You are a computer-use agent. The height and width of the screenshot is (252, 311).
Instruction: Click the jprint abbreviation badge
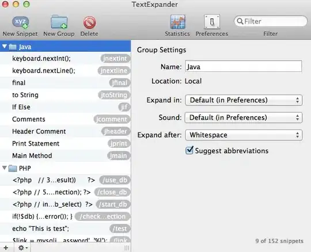click(x=119, y=143)
